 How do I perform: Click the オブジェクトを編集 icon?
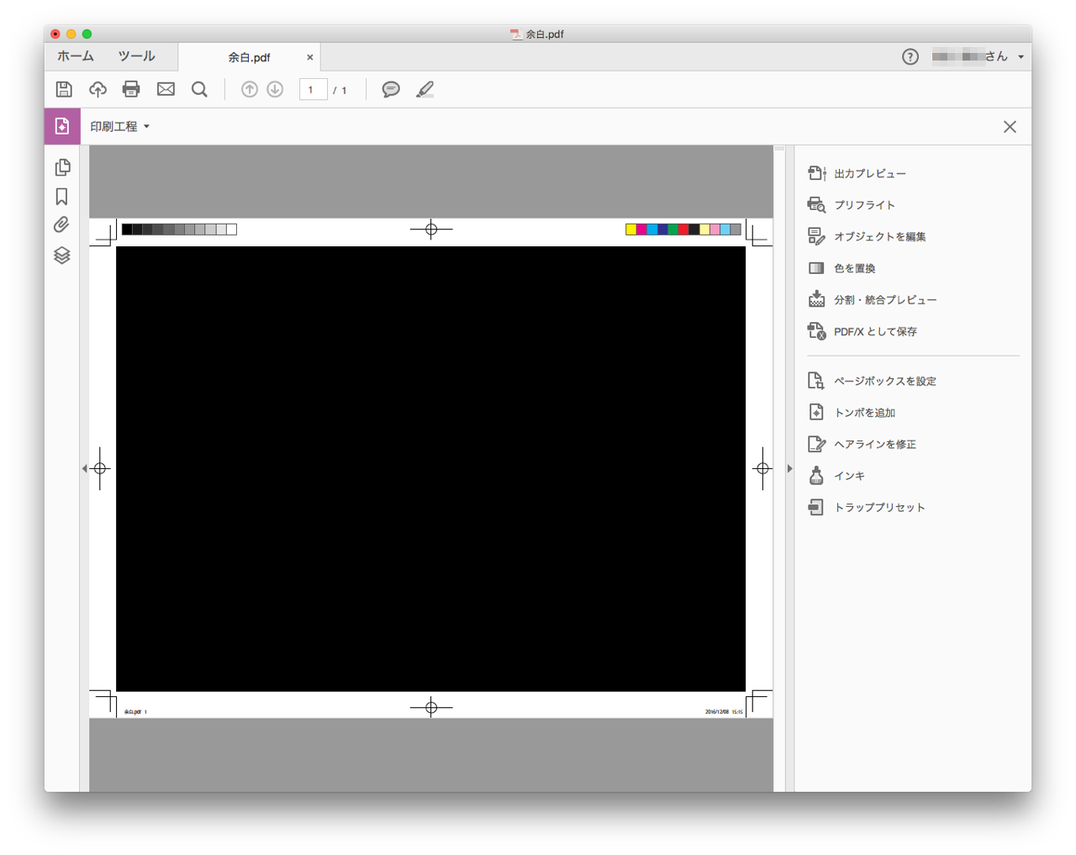(x=816, y=236)
